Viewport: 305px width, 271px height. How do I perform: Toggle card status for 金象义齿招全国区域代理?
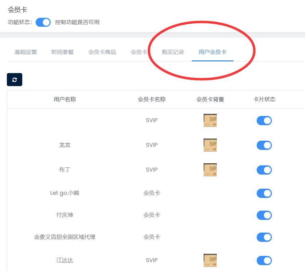pos(264,237)
